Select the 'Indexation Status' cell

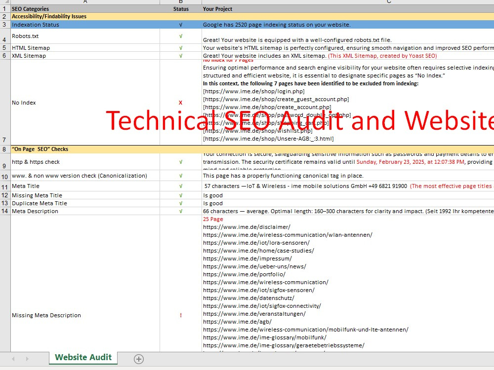(x=85, y=25)
